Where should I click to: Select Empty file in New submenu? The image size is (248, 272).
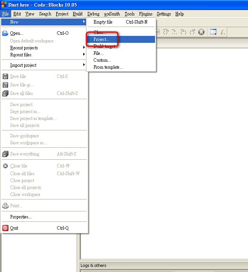121,22
